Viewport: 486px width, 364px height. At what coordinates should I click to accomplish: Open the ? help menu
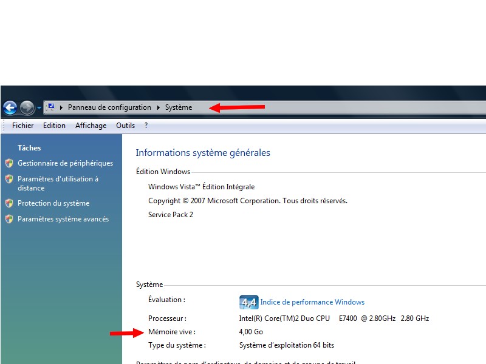click(x=146, y=126)
